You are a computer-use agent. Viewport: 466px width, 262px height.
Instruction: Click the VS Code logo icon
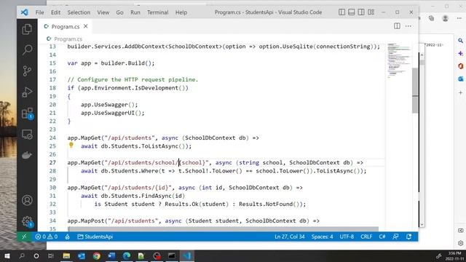click(x=24, y=12)
